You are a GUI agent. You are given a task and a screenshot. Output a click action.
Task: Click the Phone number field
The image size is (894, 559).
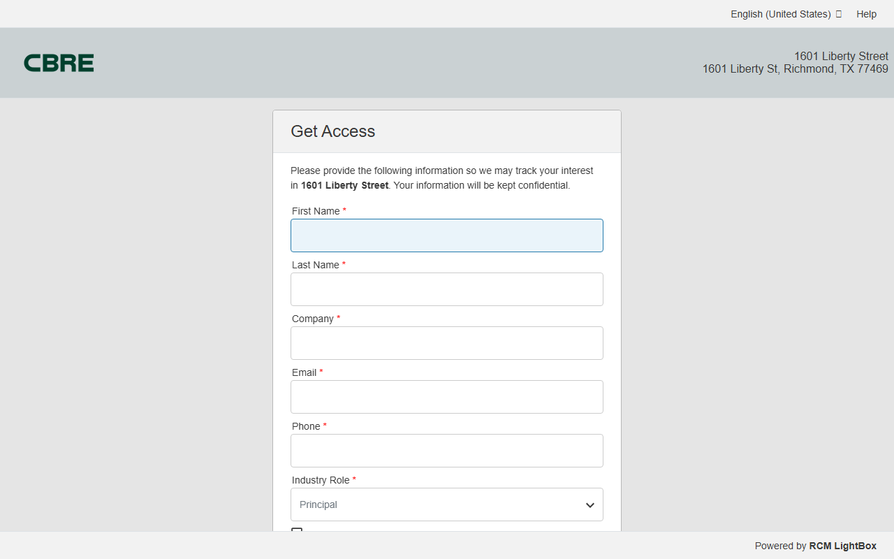coord(447,451)
